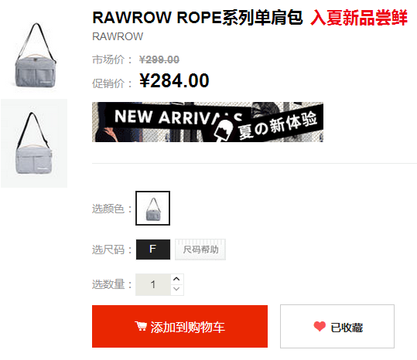This screenshot has height=360, width=417.
Task: Click the product title RAWROW ROPE系列单肩包
Action: [x=197, y=18]
